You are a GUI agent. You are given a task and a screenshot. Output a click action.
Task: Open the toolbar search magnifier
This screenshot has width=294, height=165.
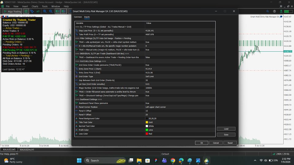click(x=268, y=11)
